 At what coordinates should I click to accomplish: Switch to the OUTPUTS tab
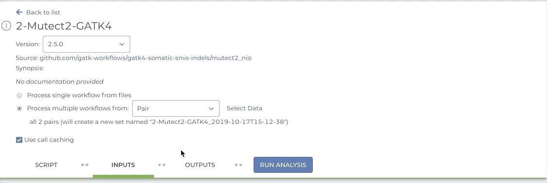tap(200, 165)
